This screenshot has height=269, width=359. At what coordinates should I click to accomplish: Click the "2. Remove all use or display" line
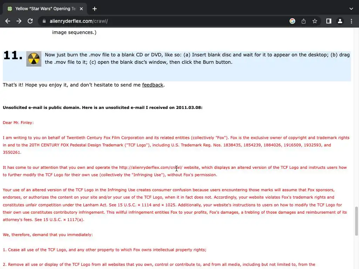[159, 265]
